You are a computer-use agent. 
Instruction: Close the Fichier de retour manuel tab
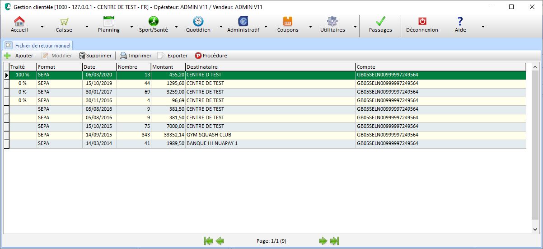tap(9, 45)
